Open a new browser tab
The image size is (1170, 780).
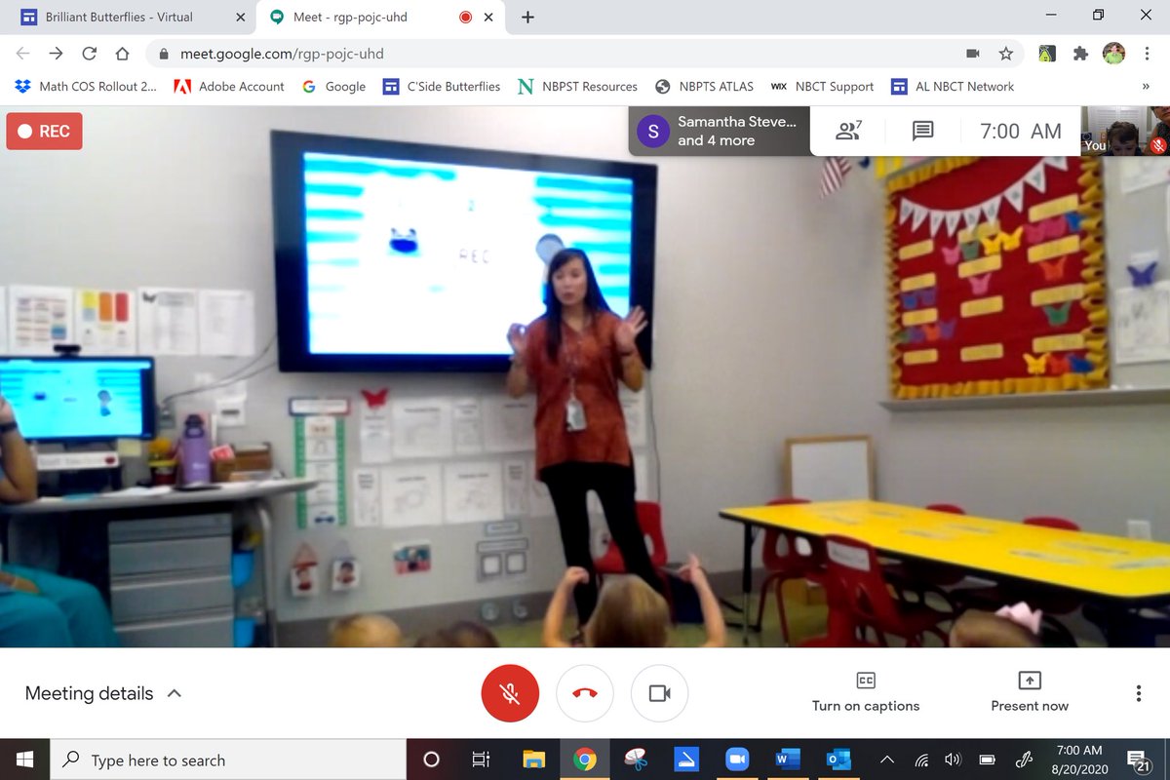click(x=527, y=17)
